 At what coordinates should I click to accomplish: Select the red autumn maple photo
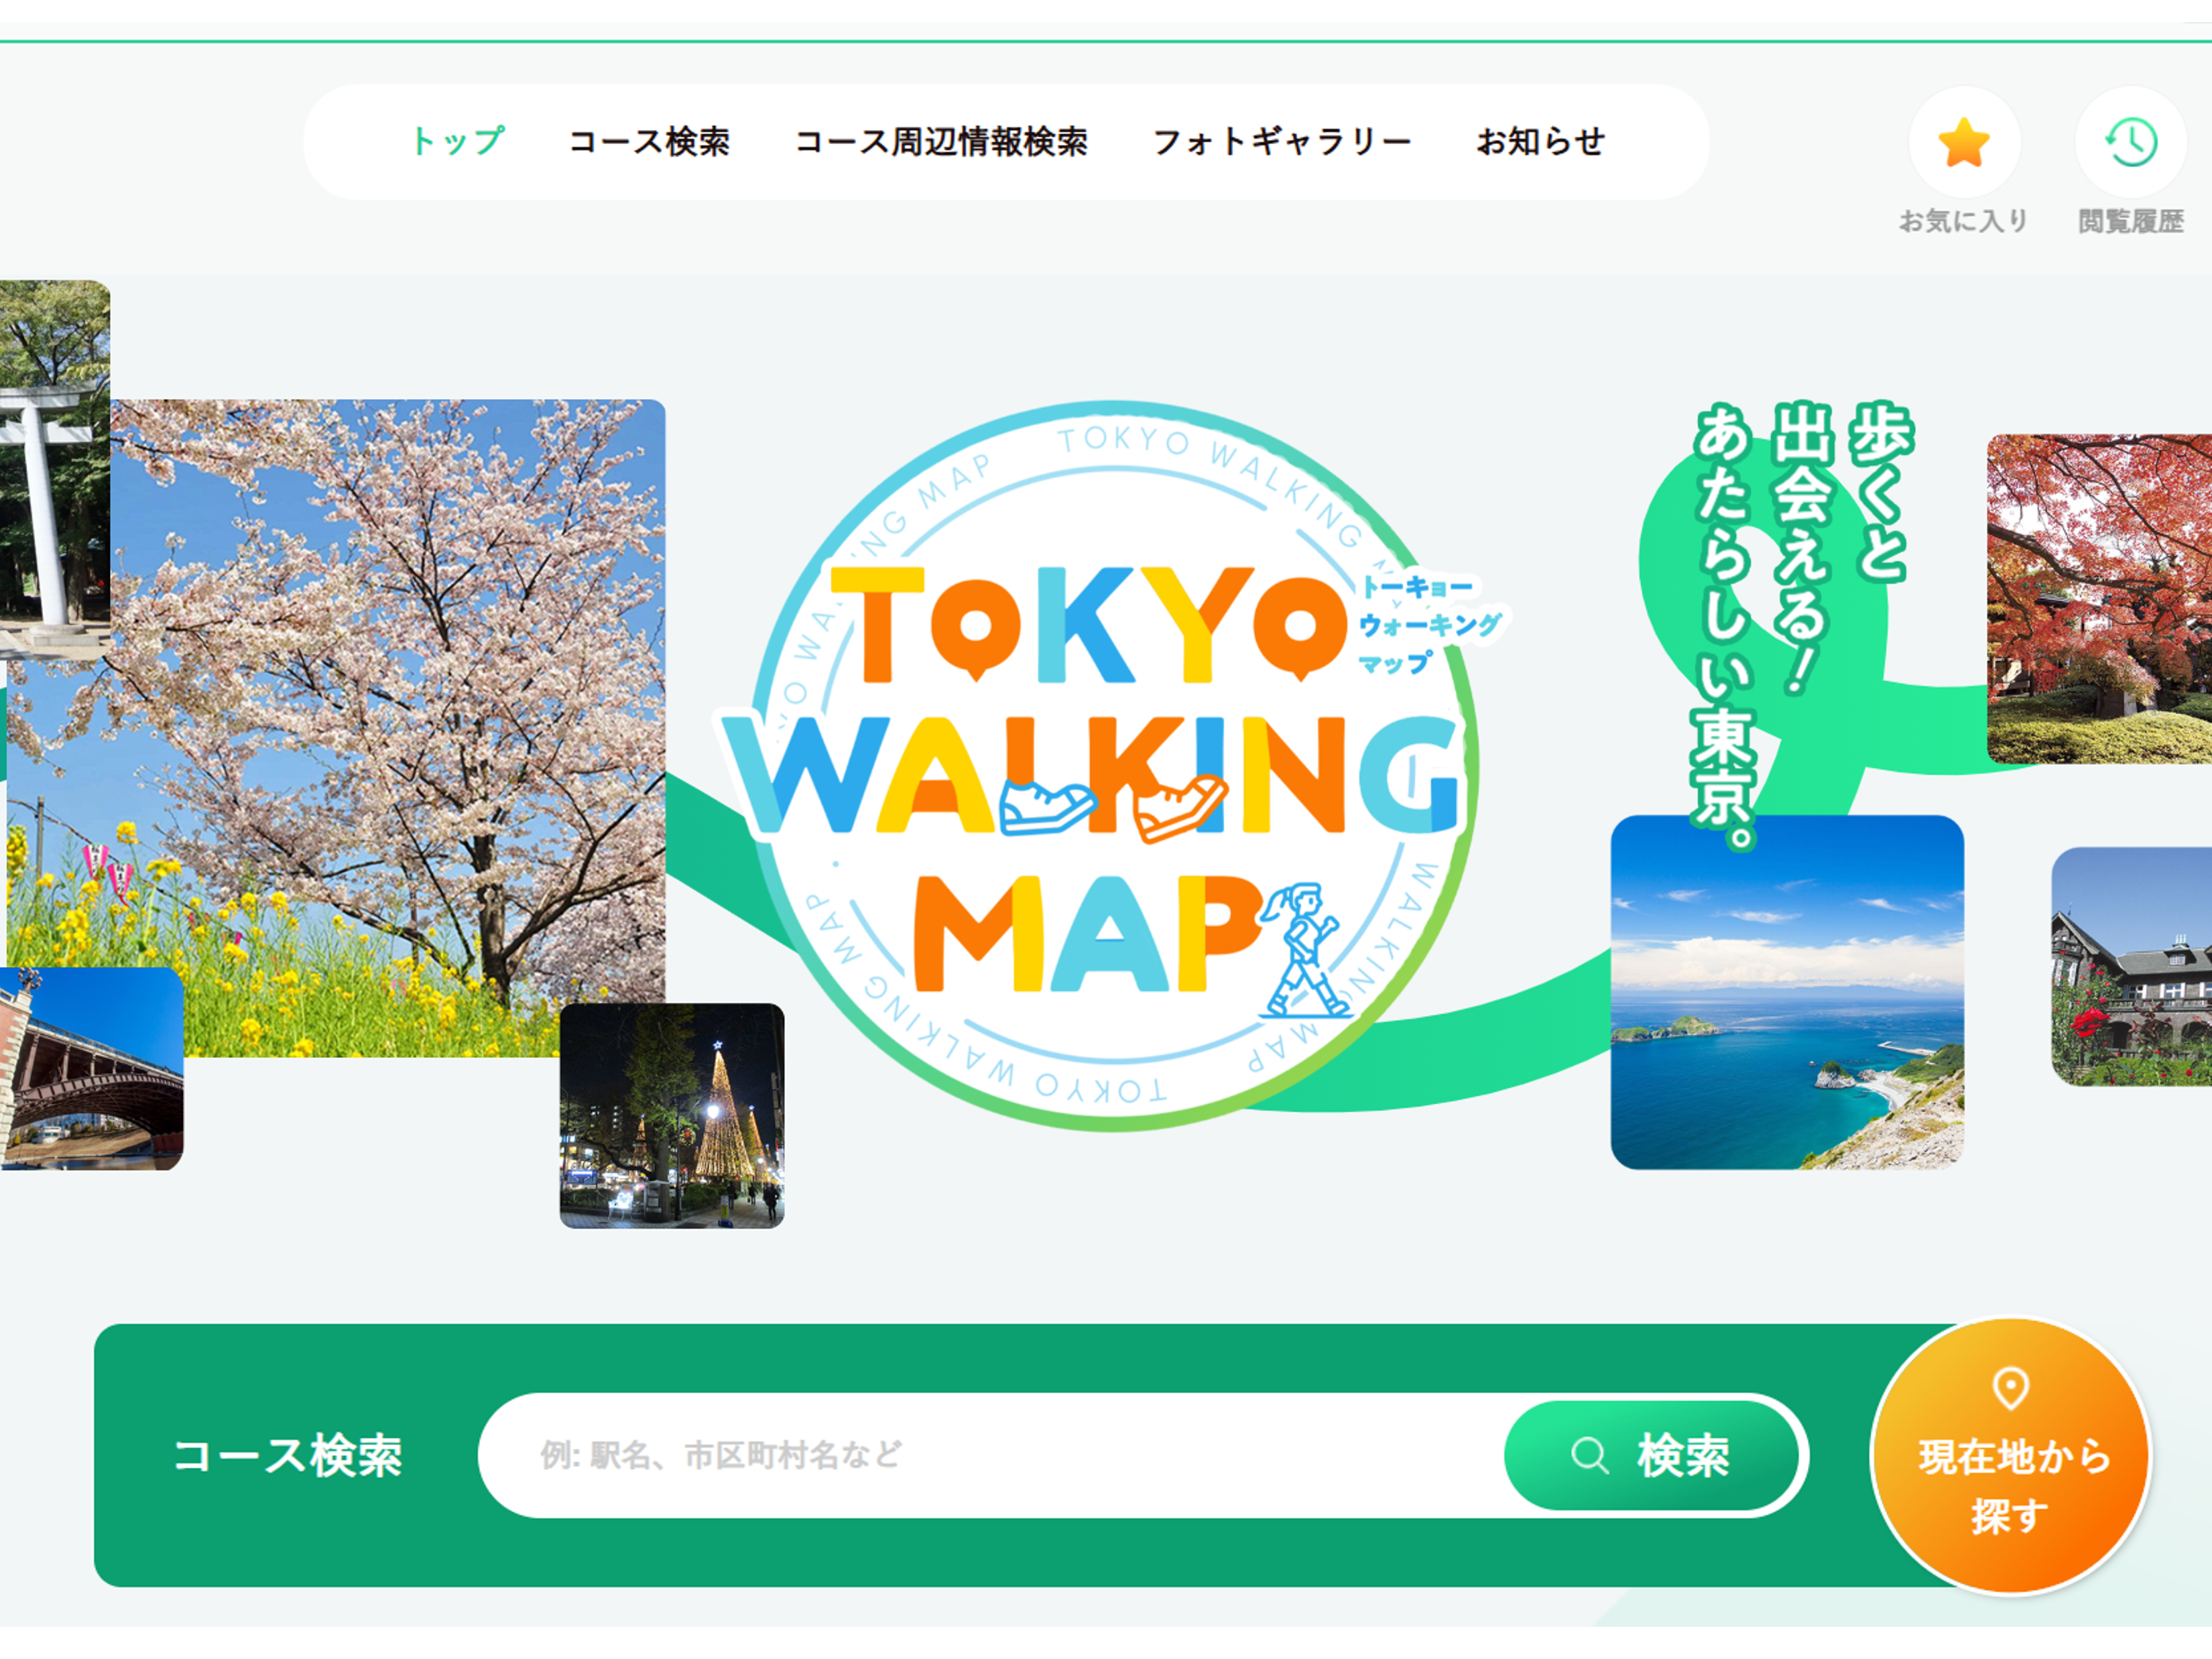[2099, 599]
